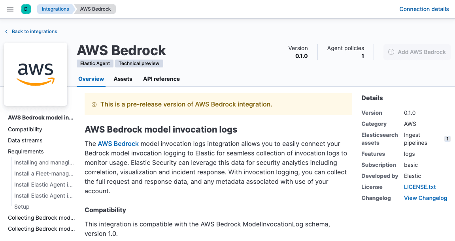Screen dimensions: 455x241
Task: Open the API reference tab
Action: (161, 79)
